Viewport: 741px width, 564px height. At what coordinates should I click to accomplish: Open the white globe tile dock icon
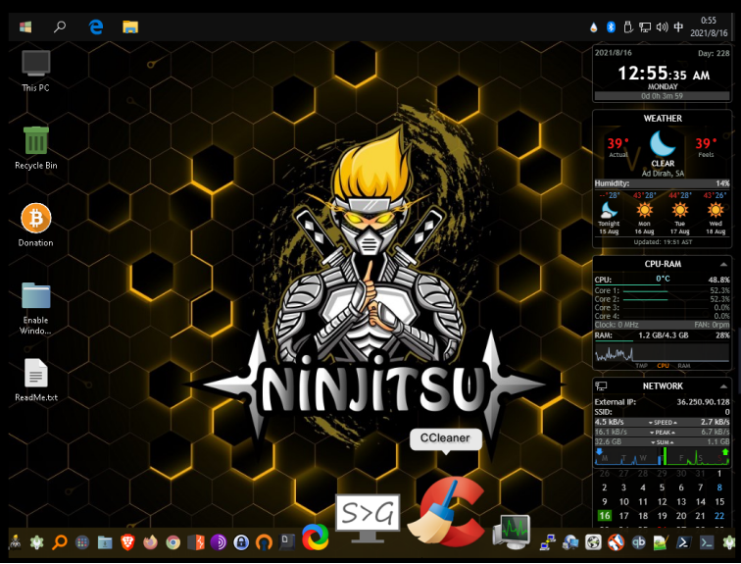593,542
